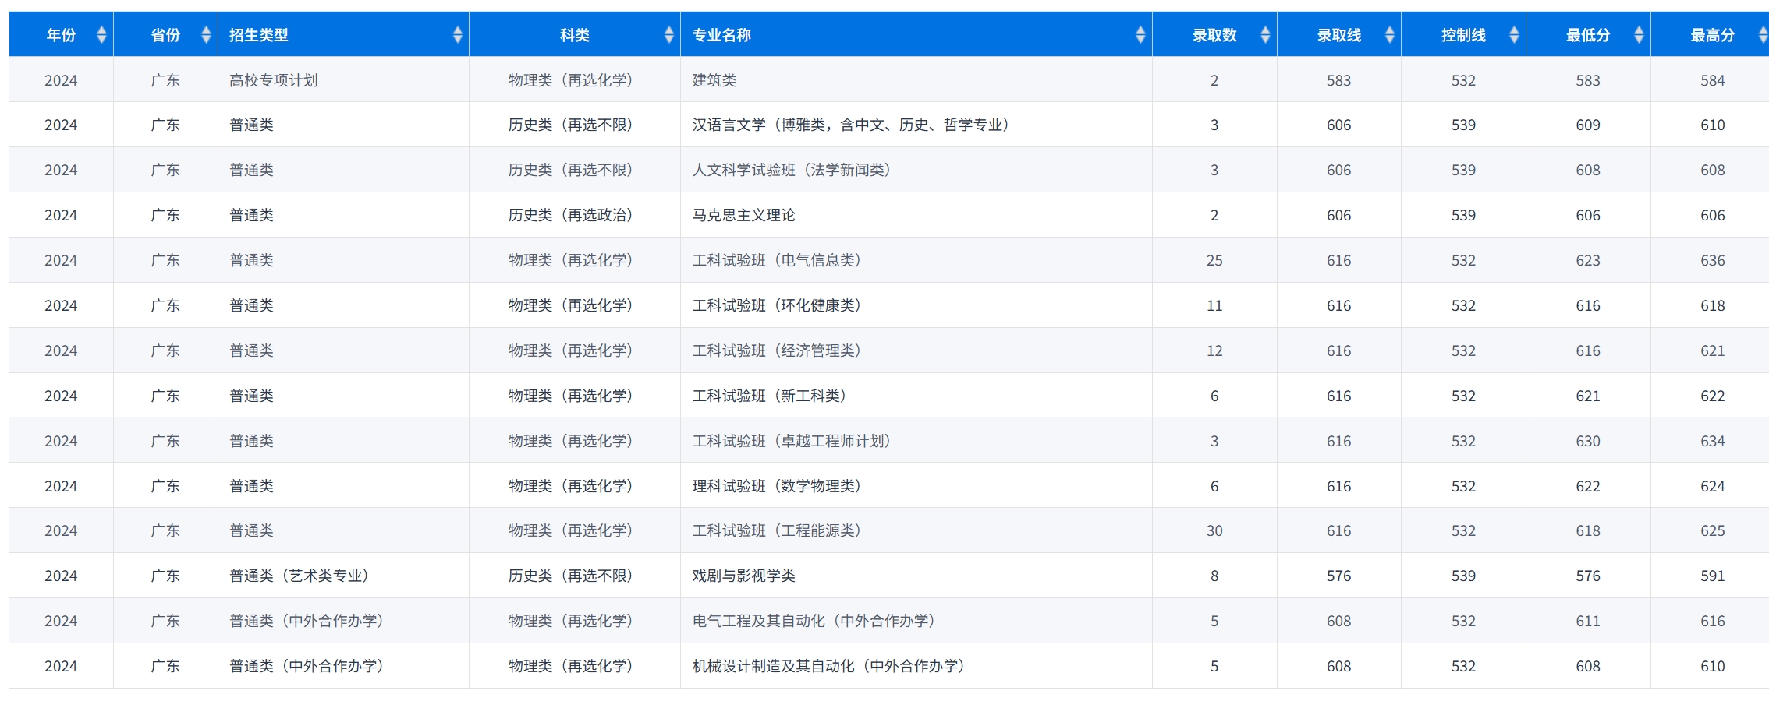
Task: Click the sort icon beside 专业名称 header
Action: pos(1140,34)
